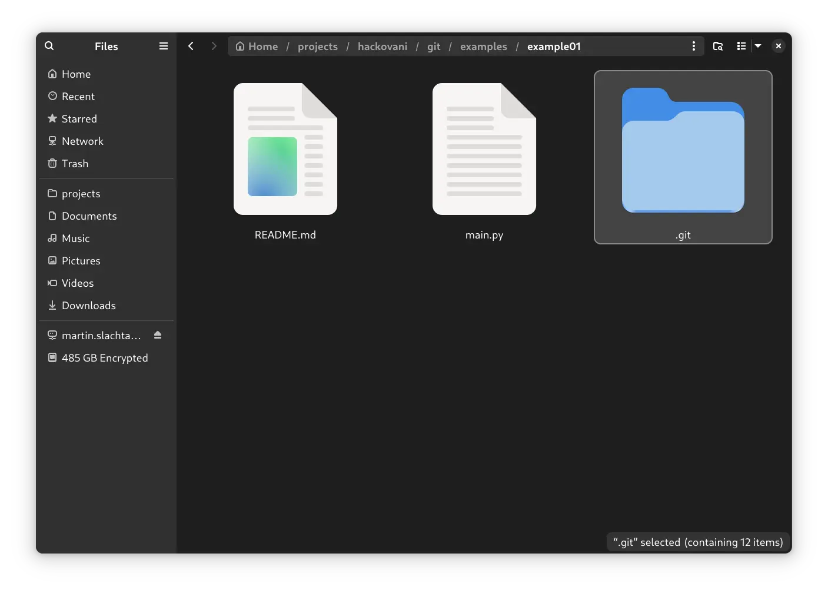Go back with the left arrow
828x593 pixels.
click(191, 46)
